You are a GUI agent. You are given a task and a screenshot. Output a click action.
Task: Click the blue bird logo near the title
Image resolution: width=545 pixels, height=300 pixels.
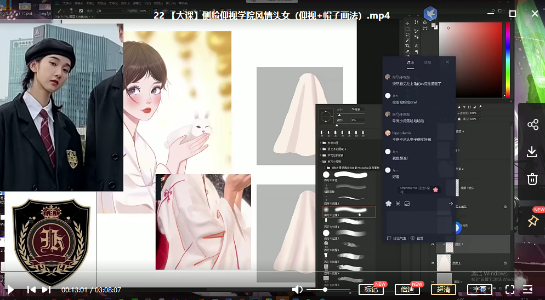point(430,14)
